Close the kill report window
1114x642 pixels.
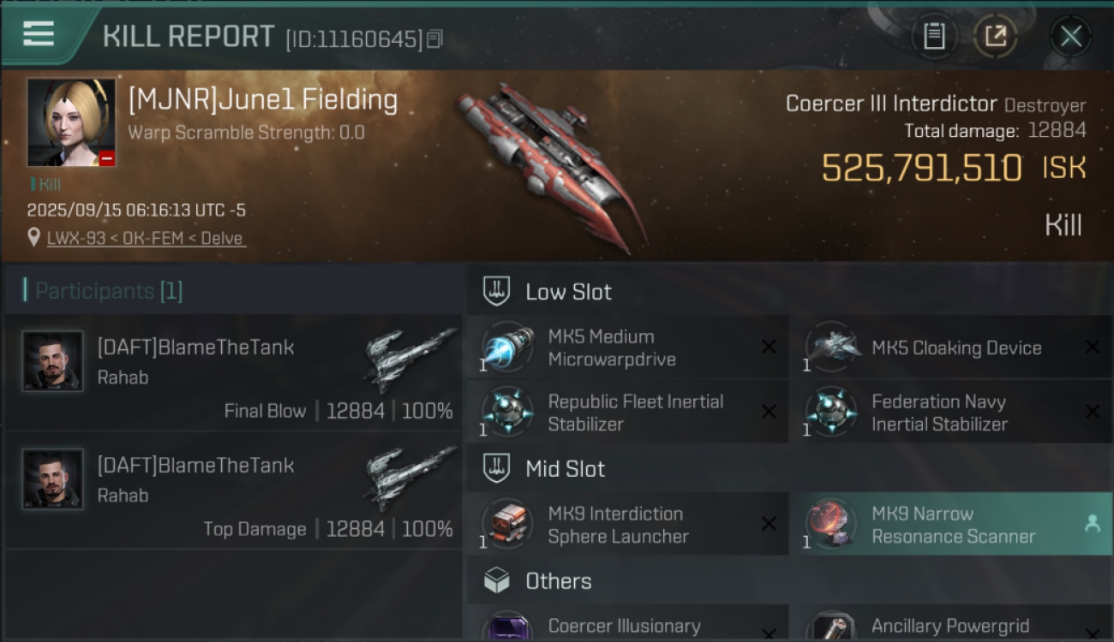(1070, 37)
